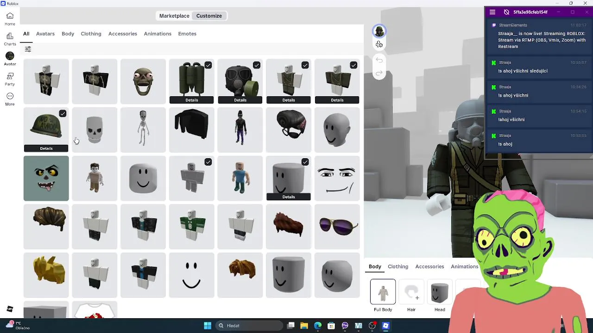The image size is (593, 333).
Task: Click the avatar body view icon below headshot
Action: click(379, 44)
